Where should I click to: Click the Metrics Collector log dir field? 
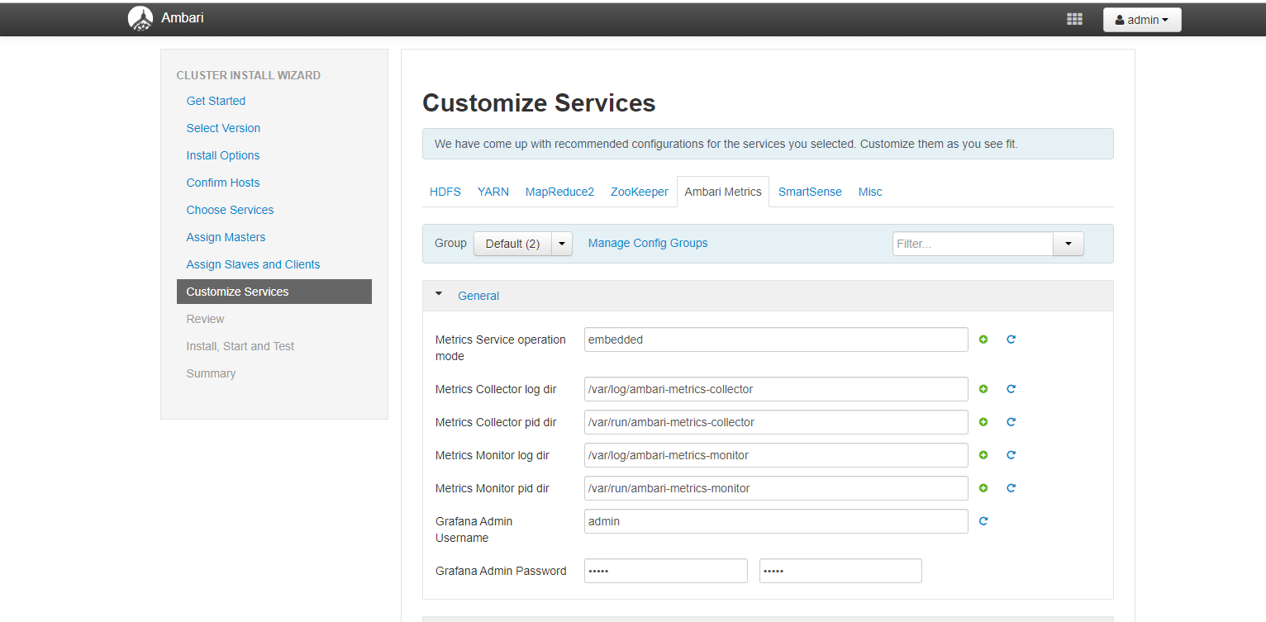tap(776, 389)
